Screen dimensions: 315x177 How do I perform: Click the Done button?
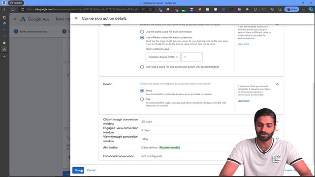click(78, 170)
